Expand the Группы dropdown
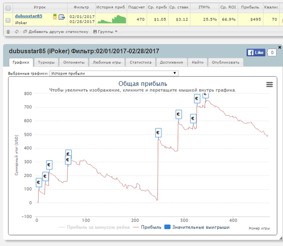Image resolution: width=283 pixels, height=246 pixels. coord(106,32)
